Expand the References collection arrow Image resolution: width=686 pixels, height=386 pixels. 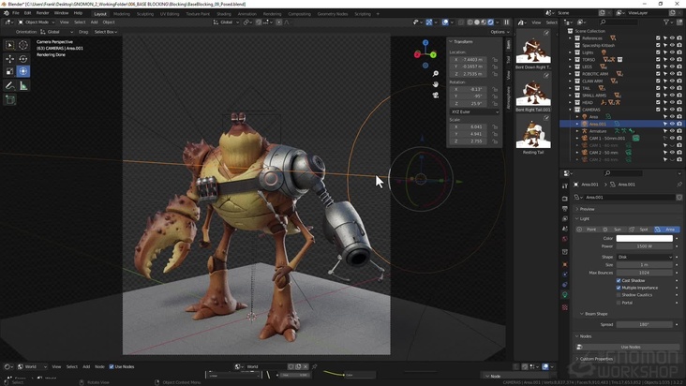click(x=571, y=38)
